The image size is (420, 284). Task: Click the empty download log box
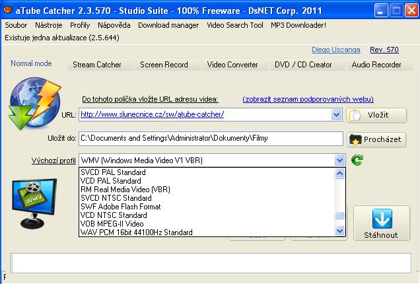click(211, 263)
